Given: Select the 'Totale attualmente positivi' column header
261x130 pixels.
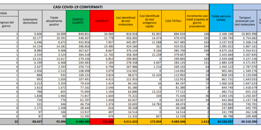Looking at the screenshot, I should point(54,21).
